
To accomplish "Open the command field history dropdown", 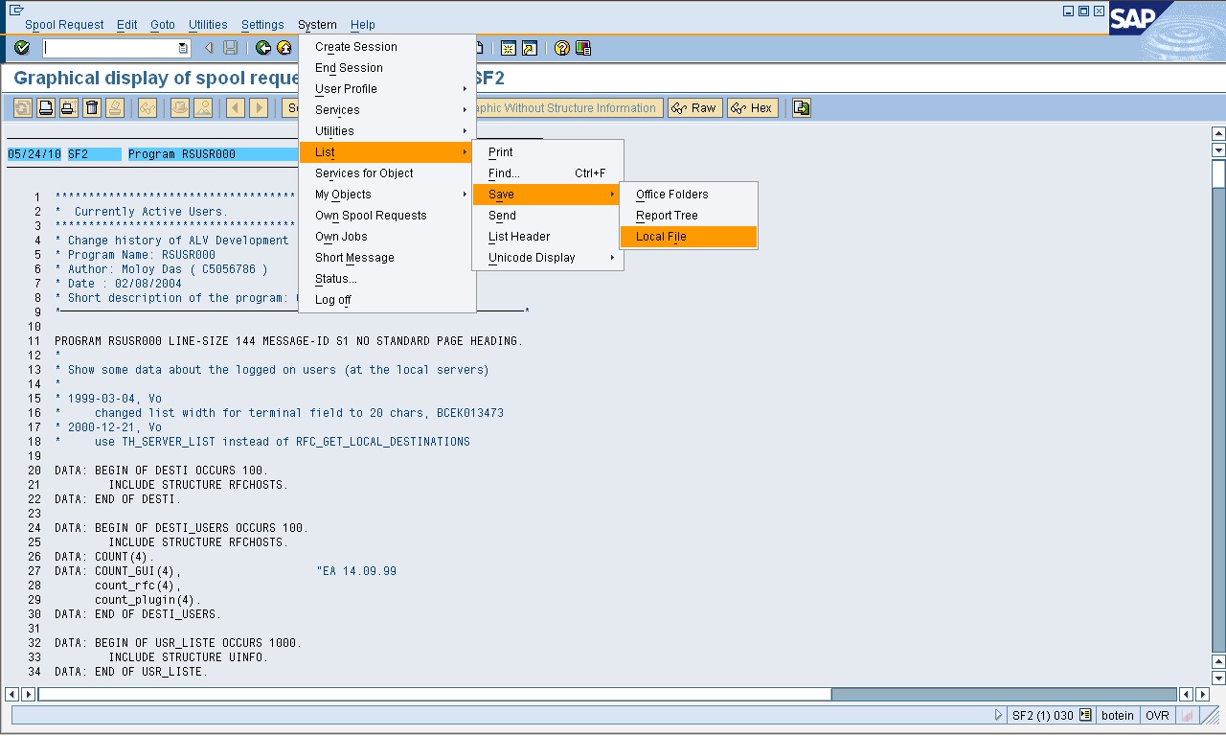I will tap(183, 48).
